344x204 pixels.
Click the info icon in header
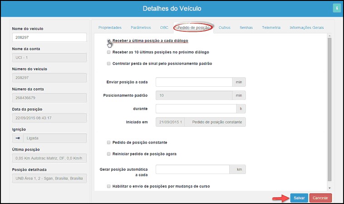[337, 8]
